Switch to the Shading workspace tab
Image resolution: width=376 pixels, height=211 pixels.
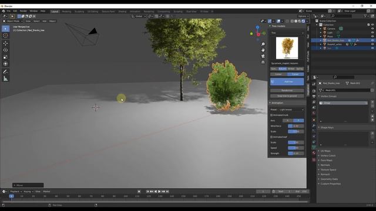122,12
